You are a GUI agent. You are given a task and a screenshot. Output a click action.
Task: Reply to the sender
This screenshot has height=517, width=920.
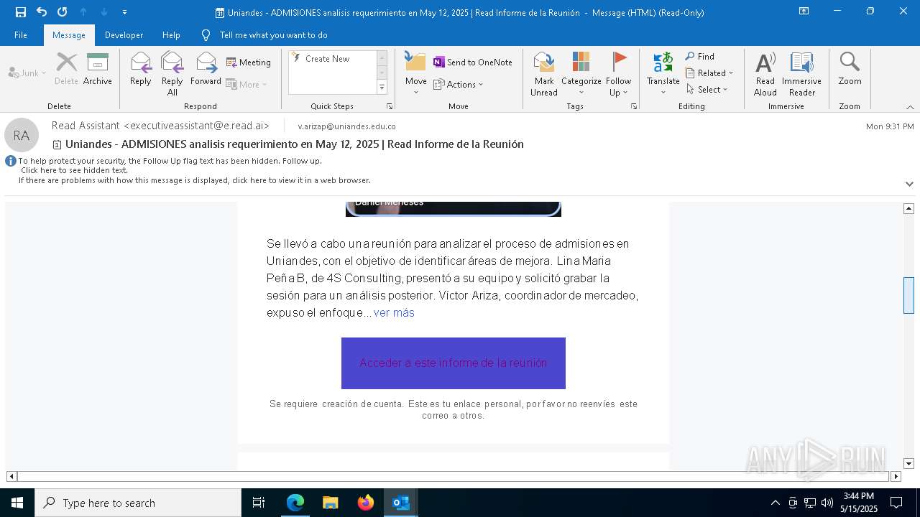[141, 70]
